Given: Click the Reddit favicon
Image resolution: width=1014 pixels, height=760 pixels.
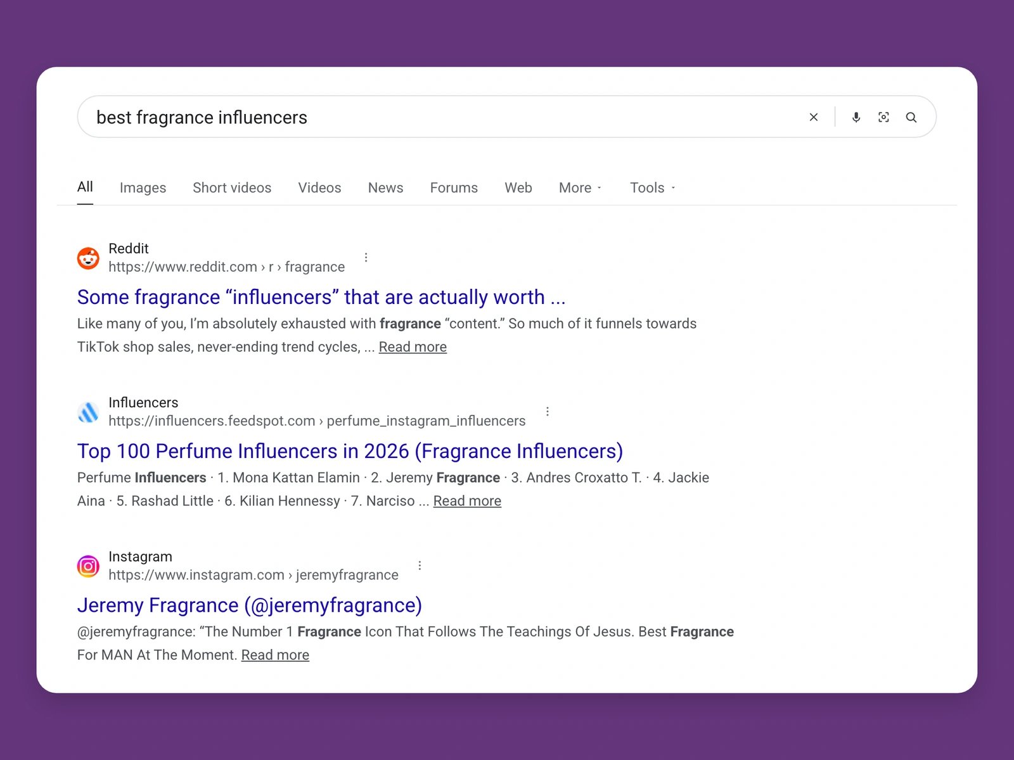Looking at the screenshot, I should pyautogui.click(x=88, y=258).
